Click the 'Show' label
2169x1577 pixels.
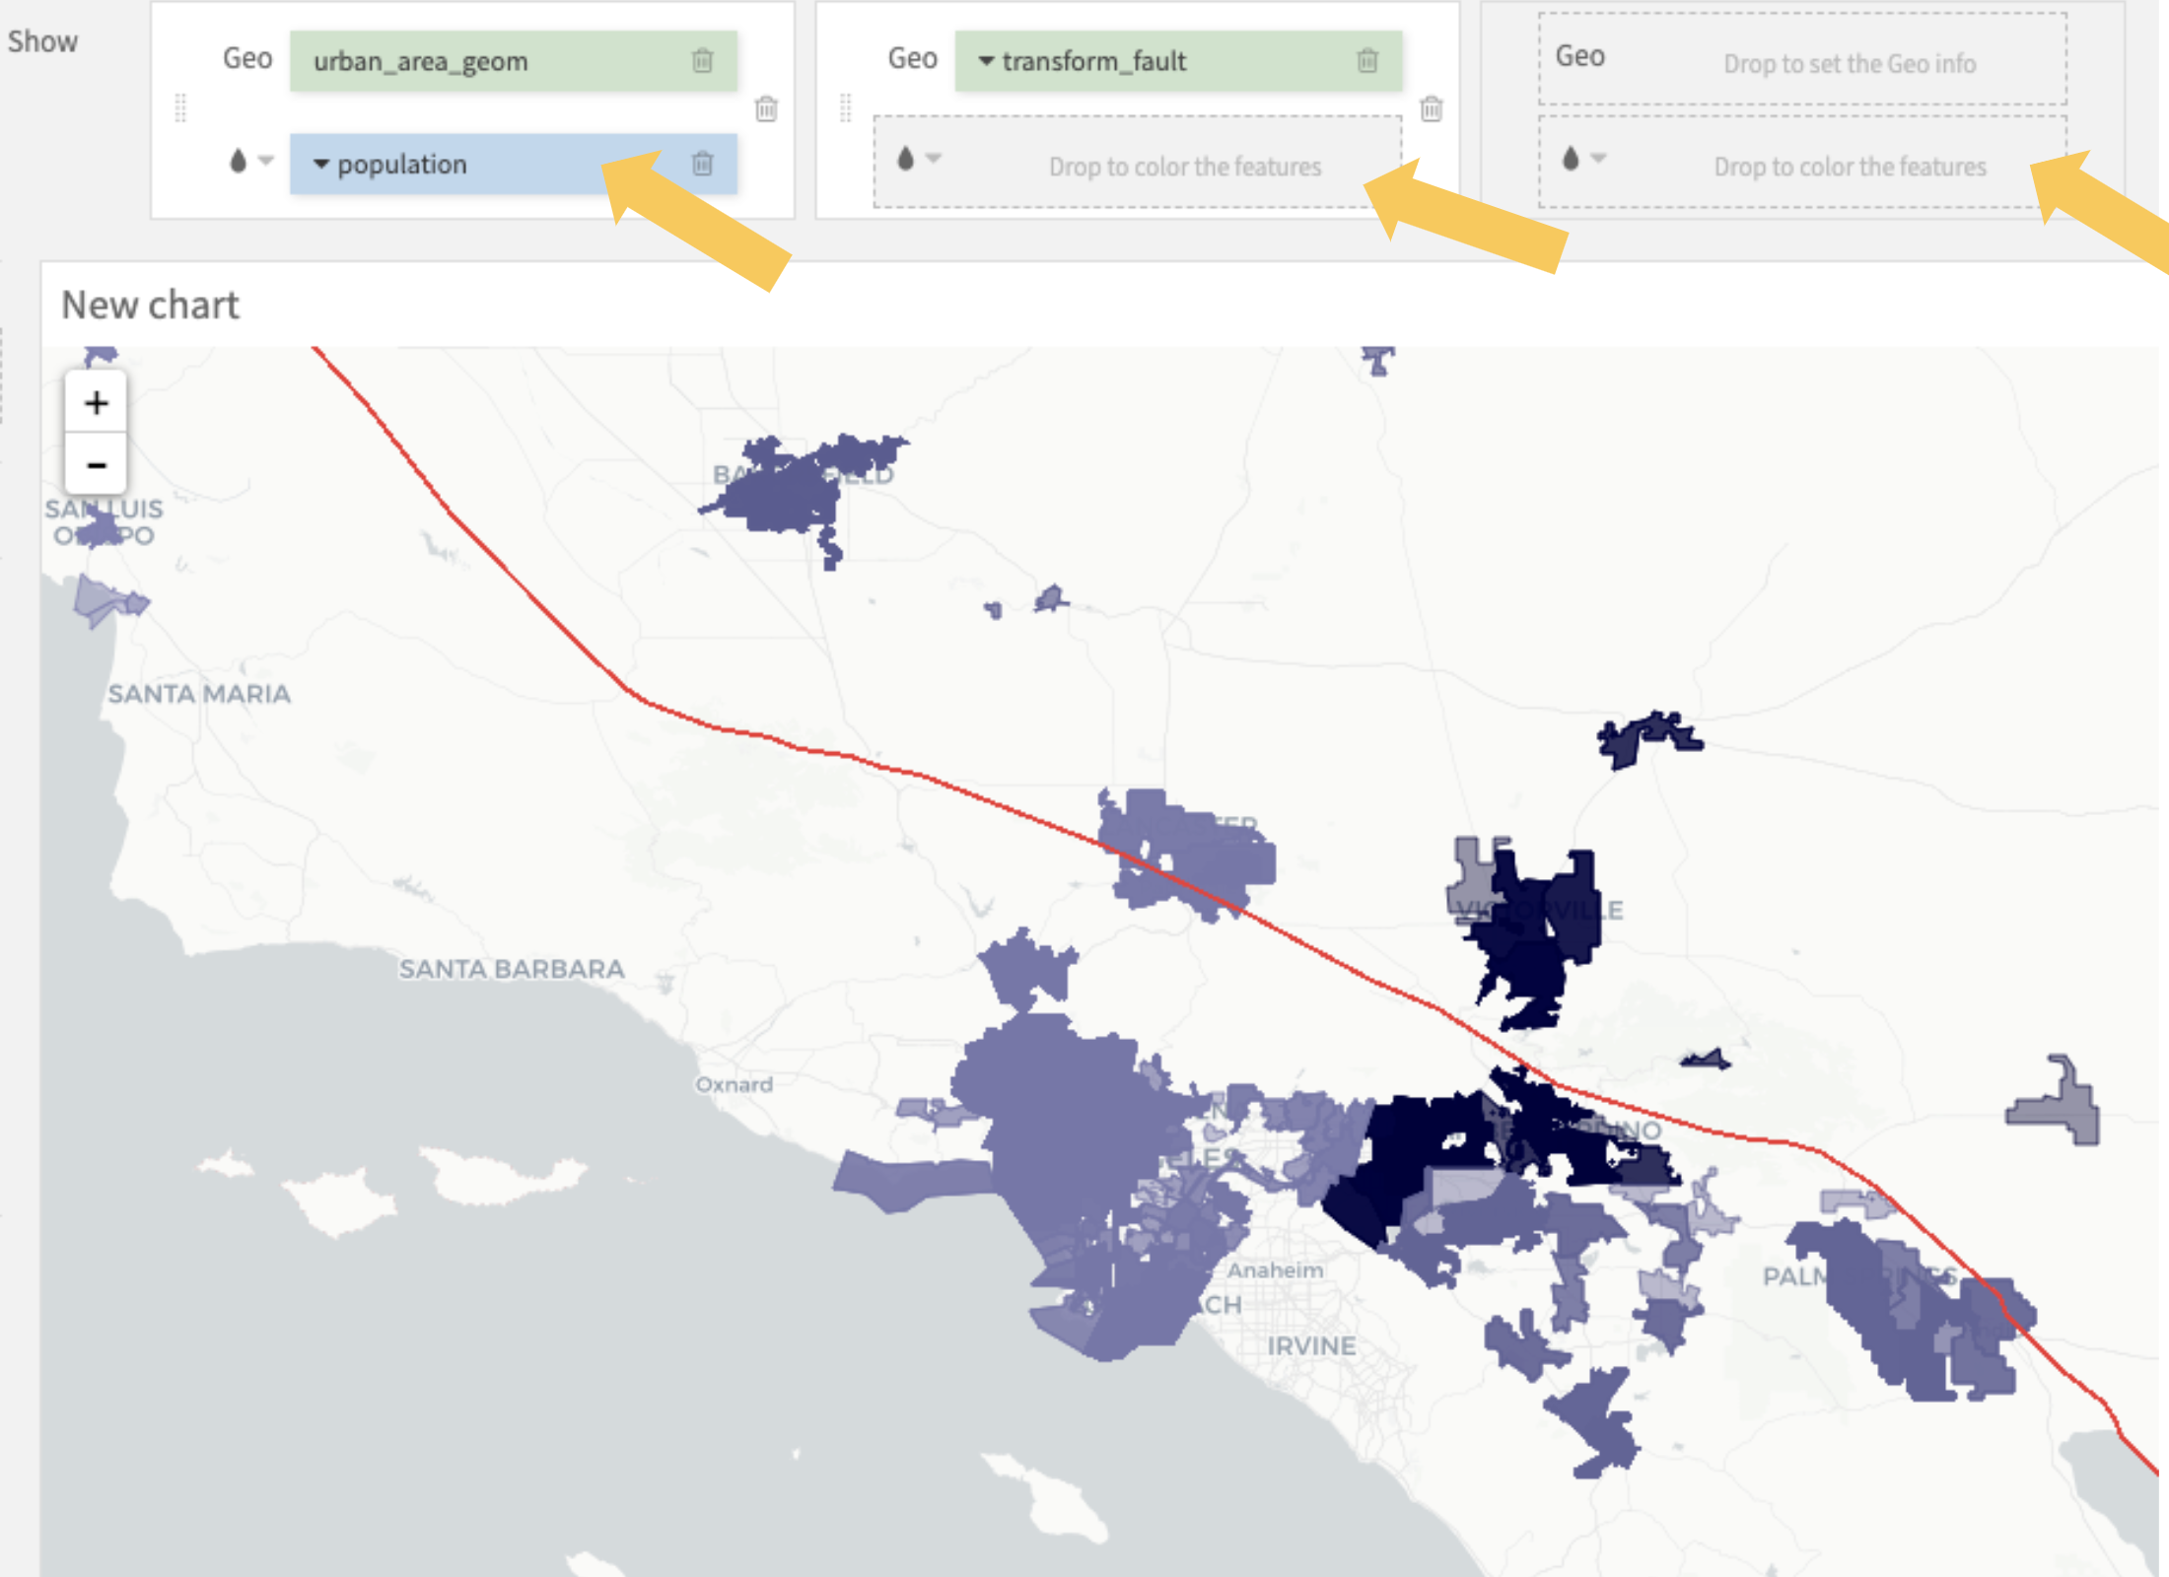[42, 41]
